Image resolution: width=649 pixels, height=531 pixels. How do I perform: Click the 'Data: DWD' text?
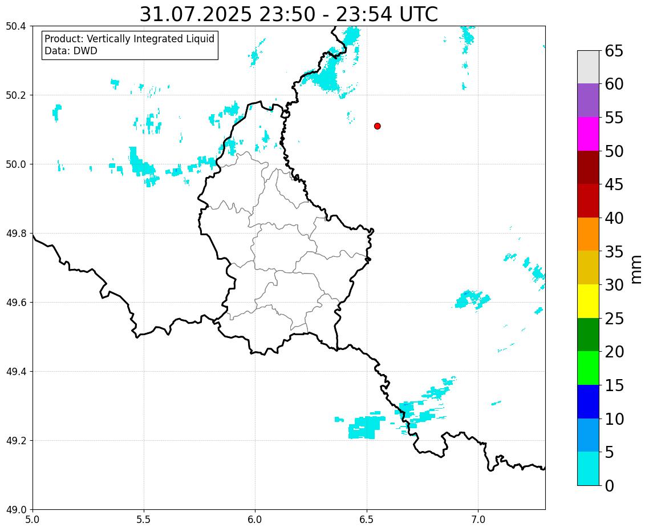tap(71, 51)
